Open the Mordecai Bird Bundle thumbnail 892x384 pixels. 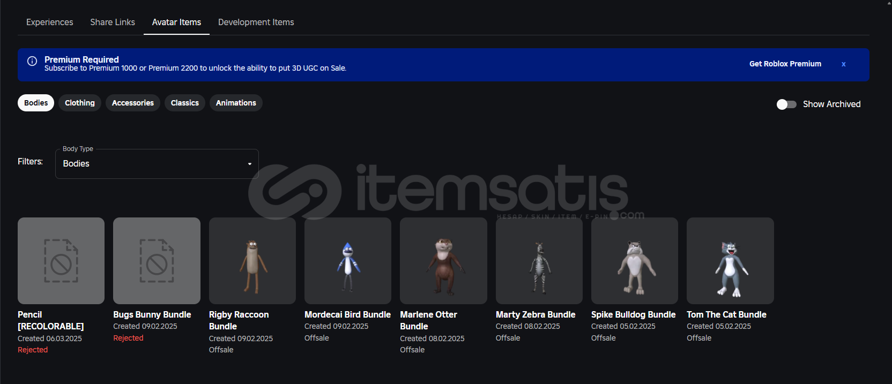(348, 261)
